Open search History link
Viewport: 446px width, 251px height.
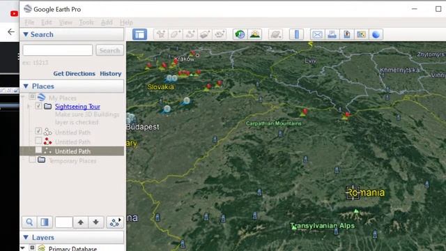[x=111, y=73]
